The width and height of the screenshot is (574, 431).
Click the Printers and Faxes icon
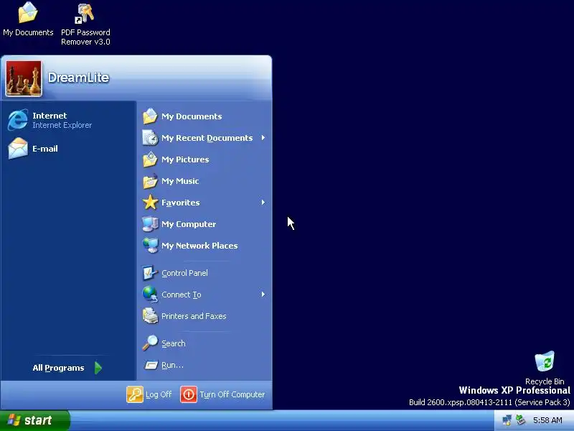click(150, 316)
